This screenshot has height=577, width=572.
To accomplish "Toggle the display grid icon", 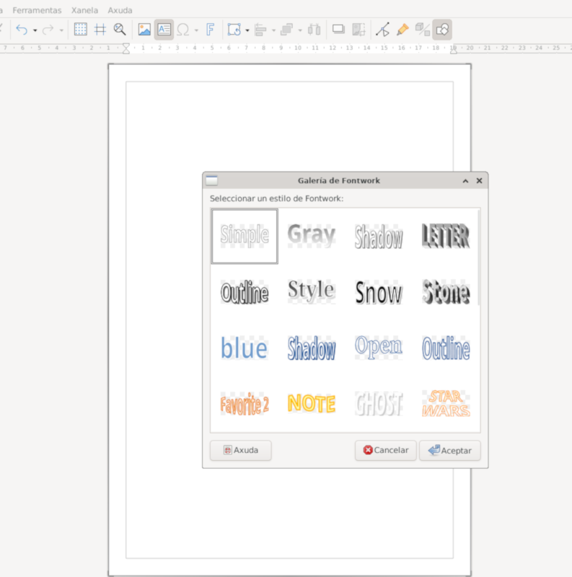I will coord(81,30).
